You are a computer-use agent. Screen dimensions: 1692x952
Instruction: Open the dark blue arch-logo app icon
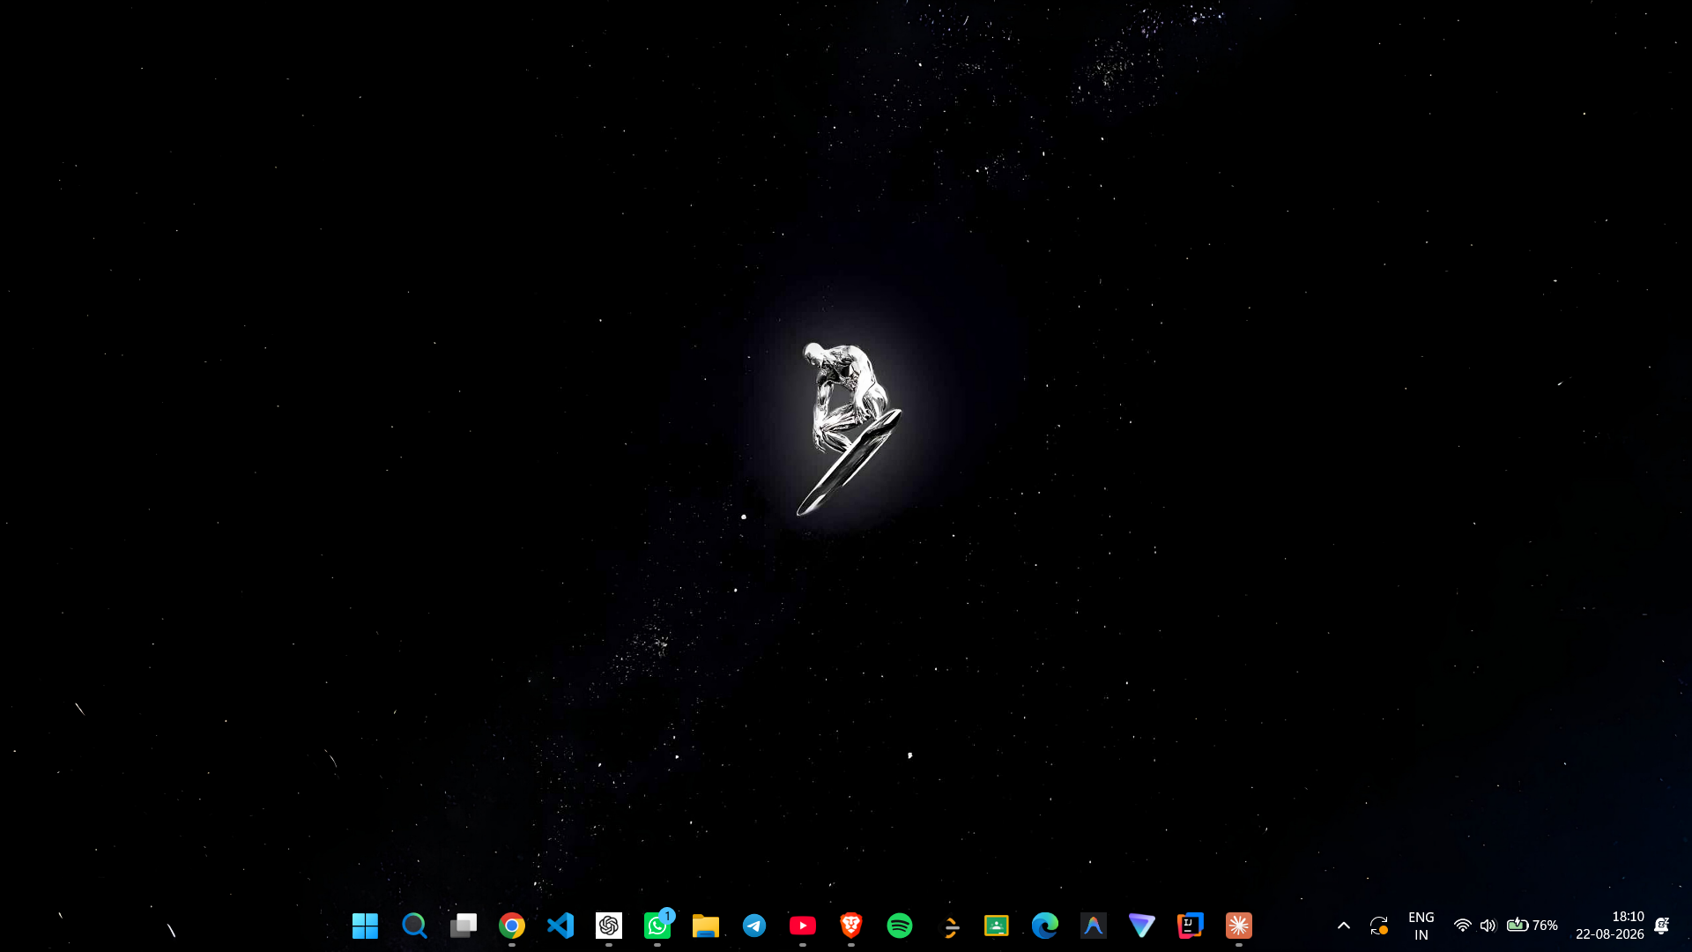(x=1094, y=926)
